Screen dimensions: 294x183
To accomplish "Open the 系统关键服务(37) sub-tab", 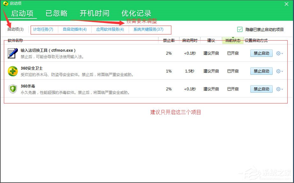I will (148, 29).
